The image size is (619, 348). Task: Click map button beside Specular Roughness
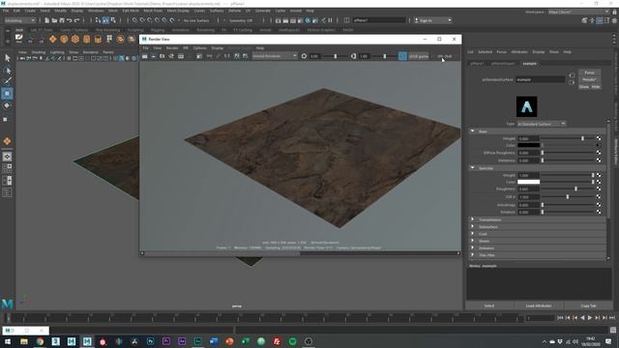[599, 189]
